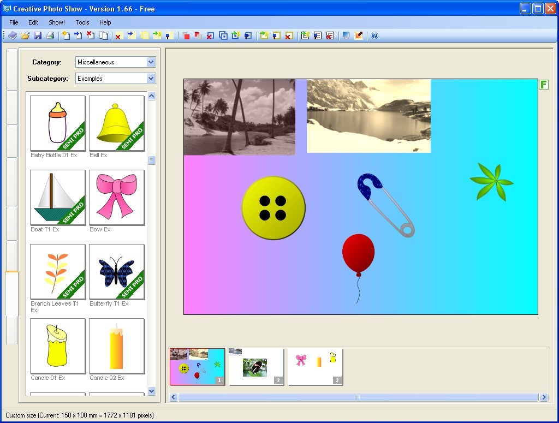The height and width of the screenshot is (423, 559).
Task: Open the Help menu
Action: pyautogui.click(x=105, y=22)
